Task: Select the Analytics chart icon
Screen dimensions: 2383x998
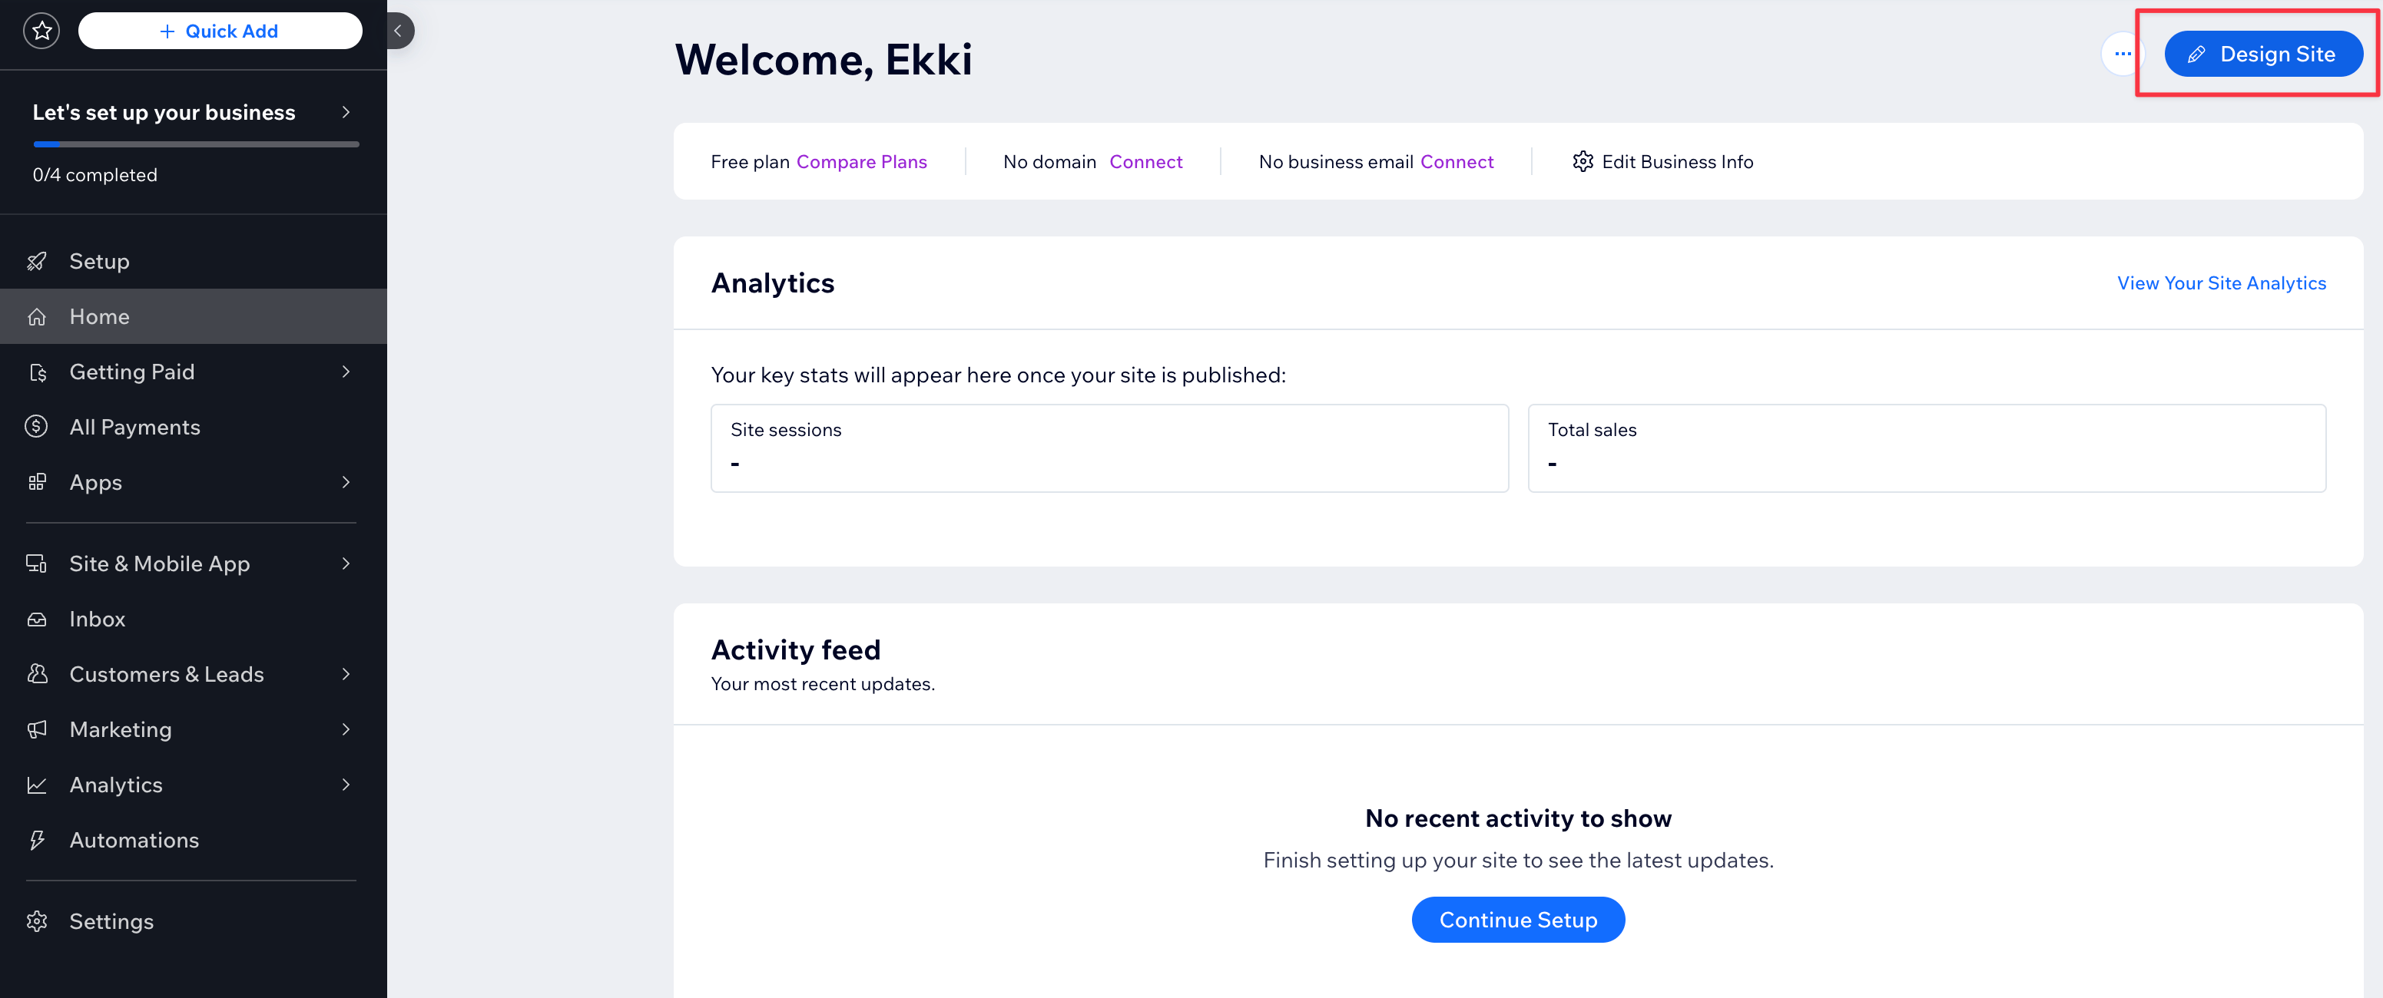Action: click(37, 784)
